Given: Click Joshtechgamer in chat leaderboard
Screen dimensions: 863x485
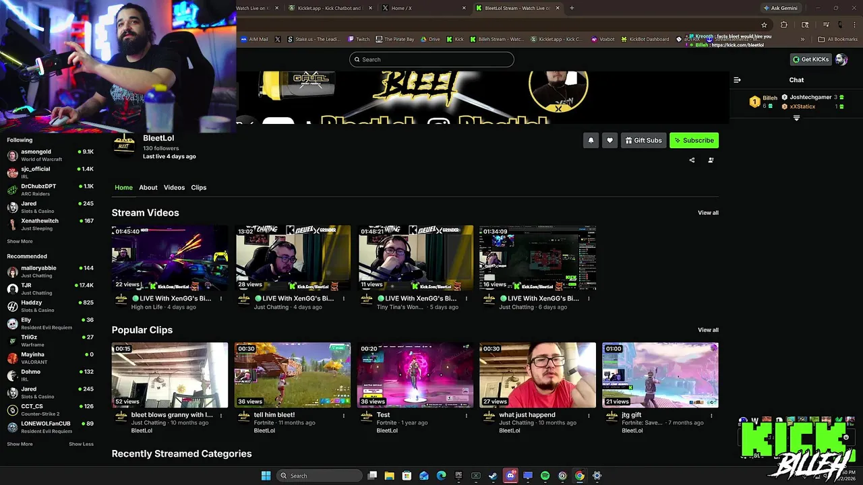Looking at the screenshot, I should (x=810, y=97).
